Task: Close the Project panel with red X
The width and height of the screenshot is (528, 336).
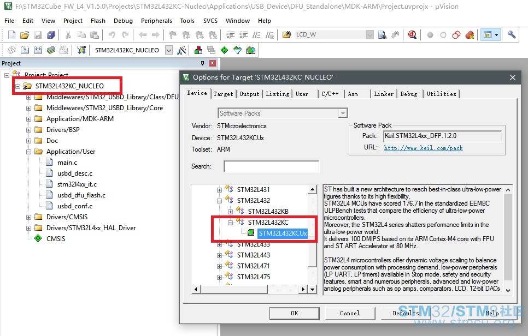Action: tap(213, 63)
